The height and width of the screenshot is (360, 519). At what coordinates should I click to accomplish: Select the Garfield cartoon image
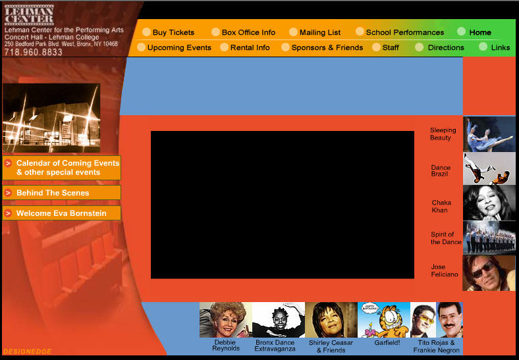384,320
